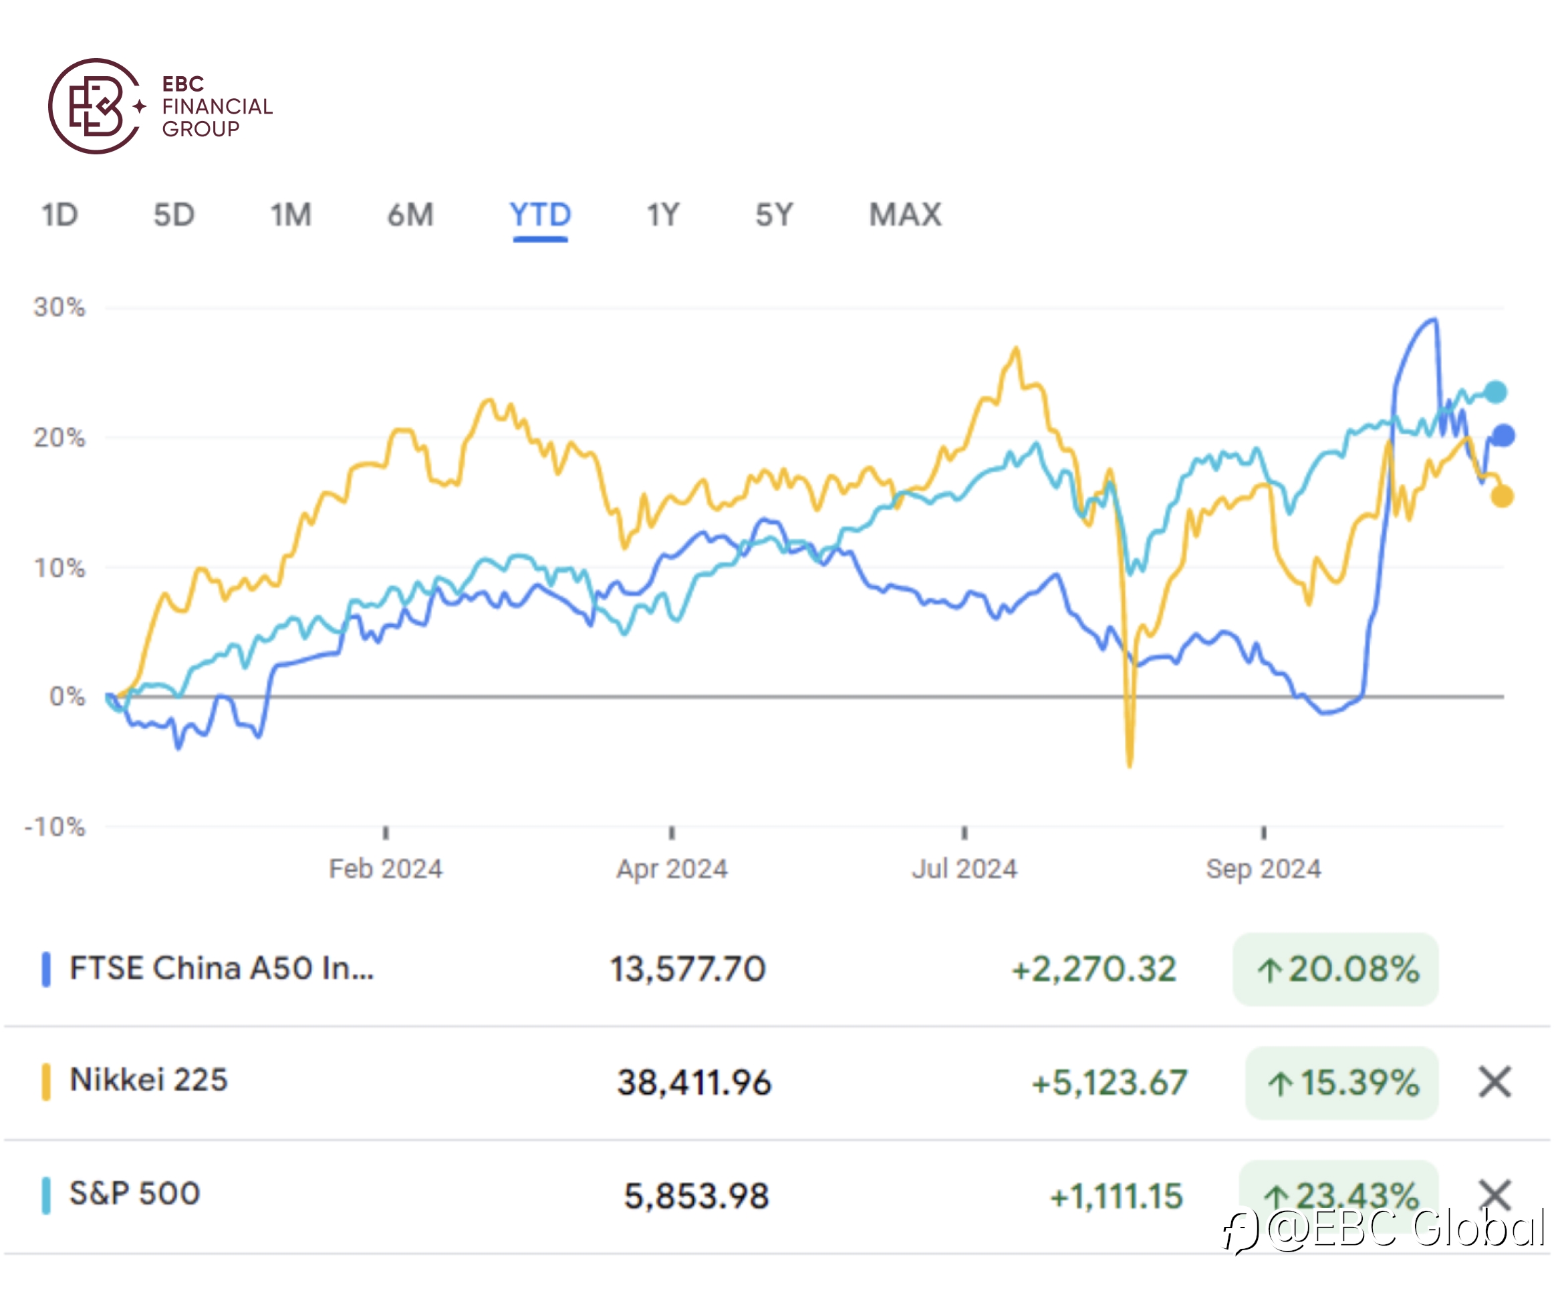
Task: Click the value 5,853.98
Action: (697, 1197)
